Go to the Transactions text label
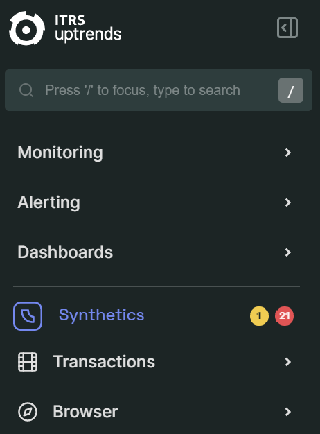The image size is (320, 434). tap(104, 362)
